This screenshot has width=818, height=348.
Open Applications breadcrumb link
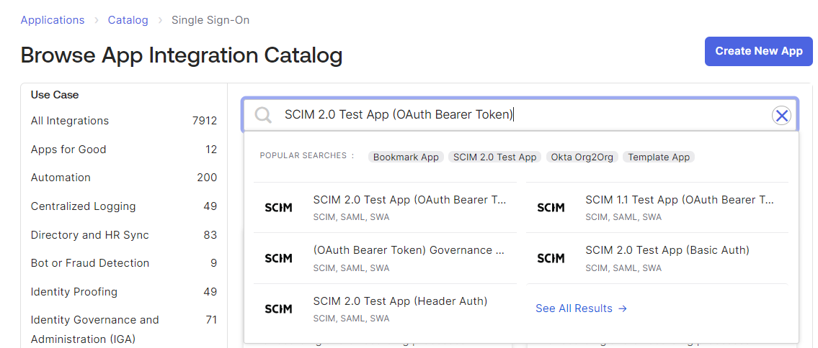pyautogui.click(x=52, y=20)
